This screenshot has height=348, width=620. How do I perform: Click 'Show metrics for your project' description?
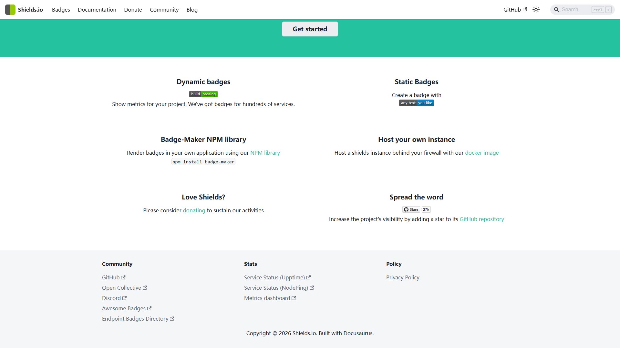point(203,104)
